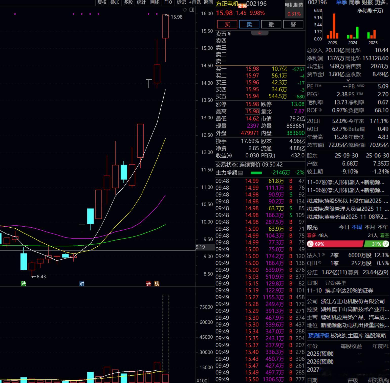
Task: Click the thumbs-down bearish vote icon
Action: point(386,244)
